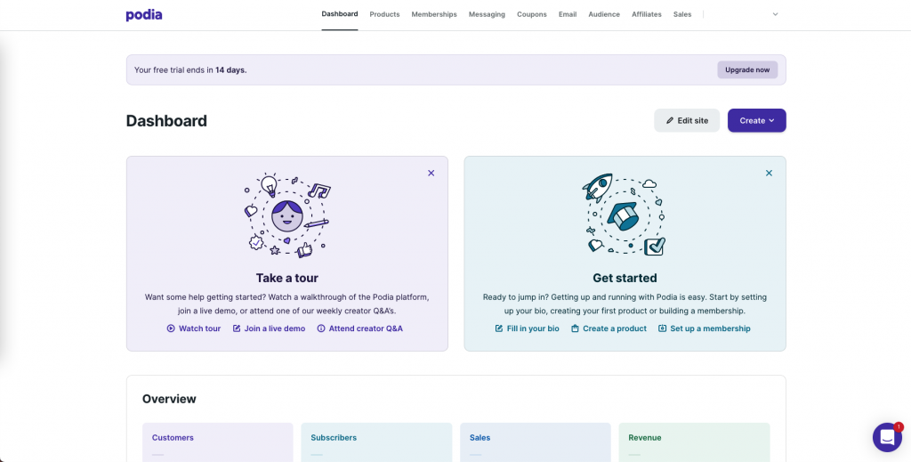Open the Create dropdown button

coord(756,120)
